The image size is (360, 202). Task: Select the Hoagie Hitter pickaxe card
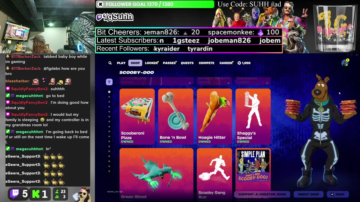point(214,116)
